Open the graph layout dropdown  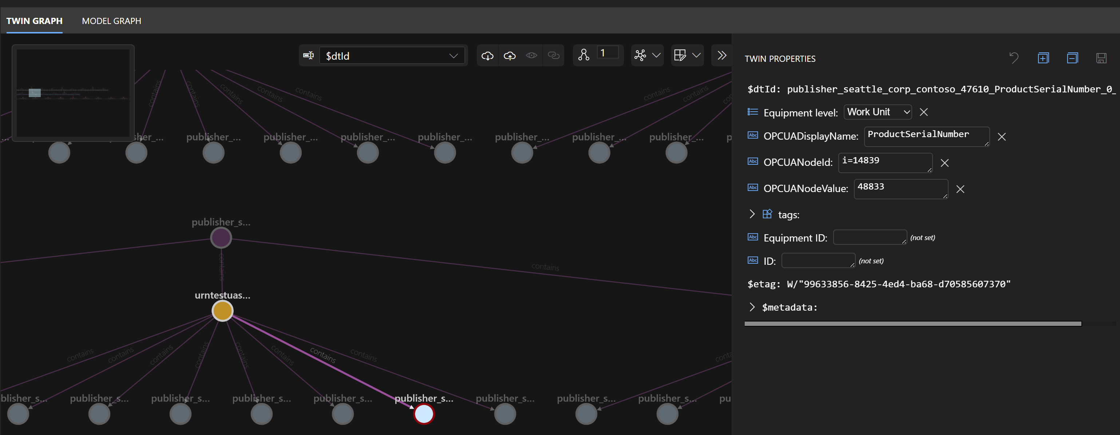pos(648,55)
